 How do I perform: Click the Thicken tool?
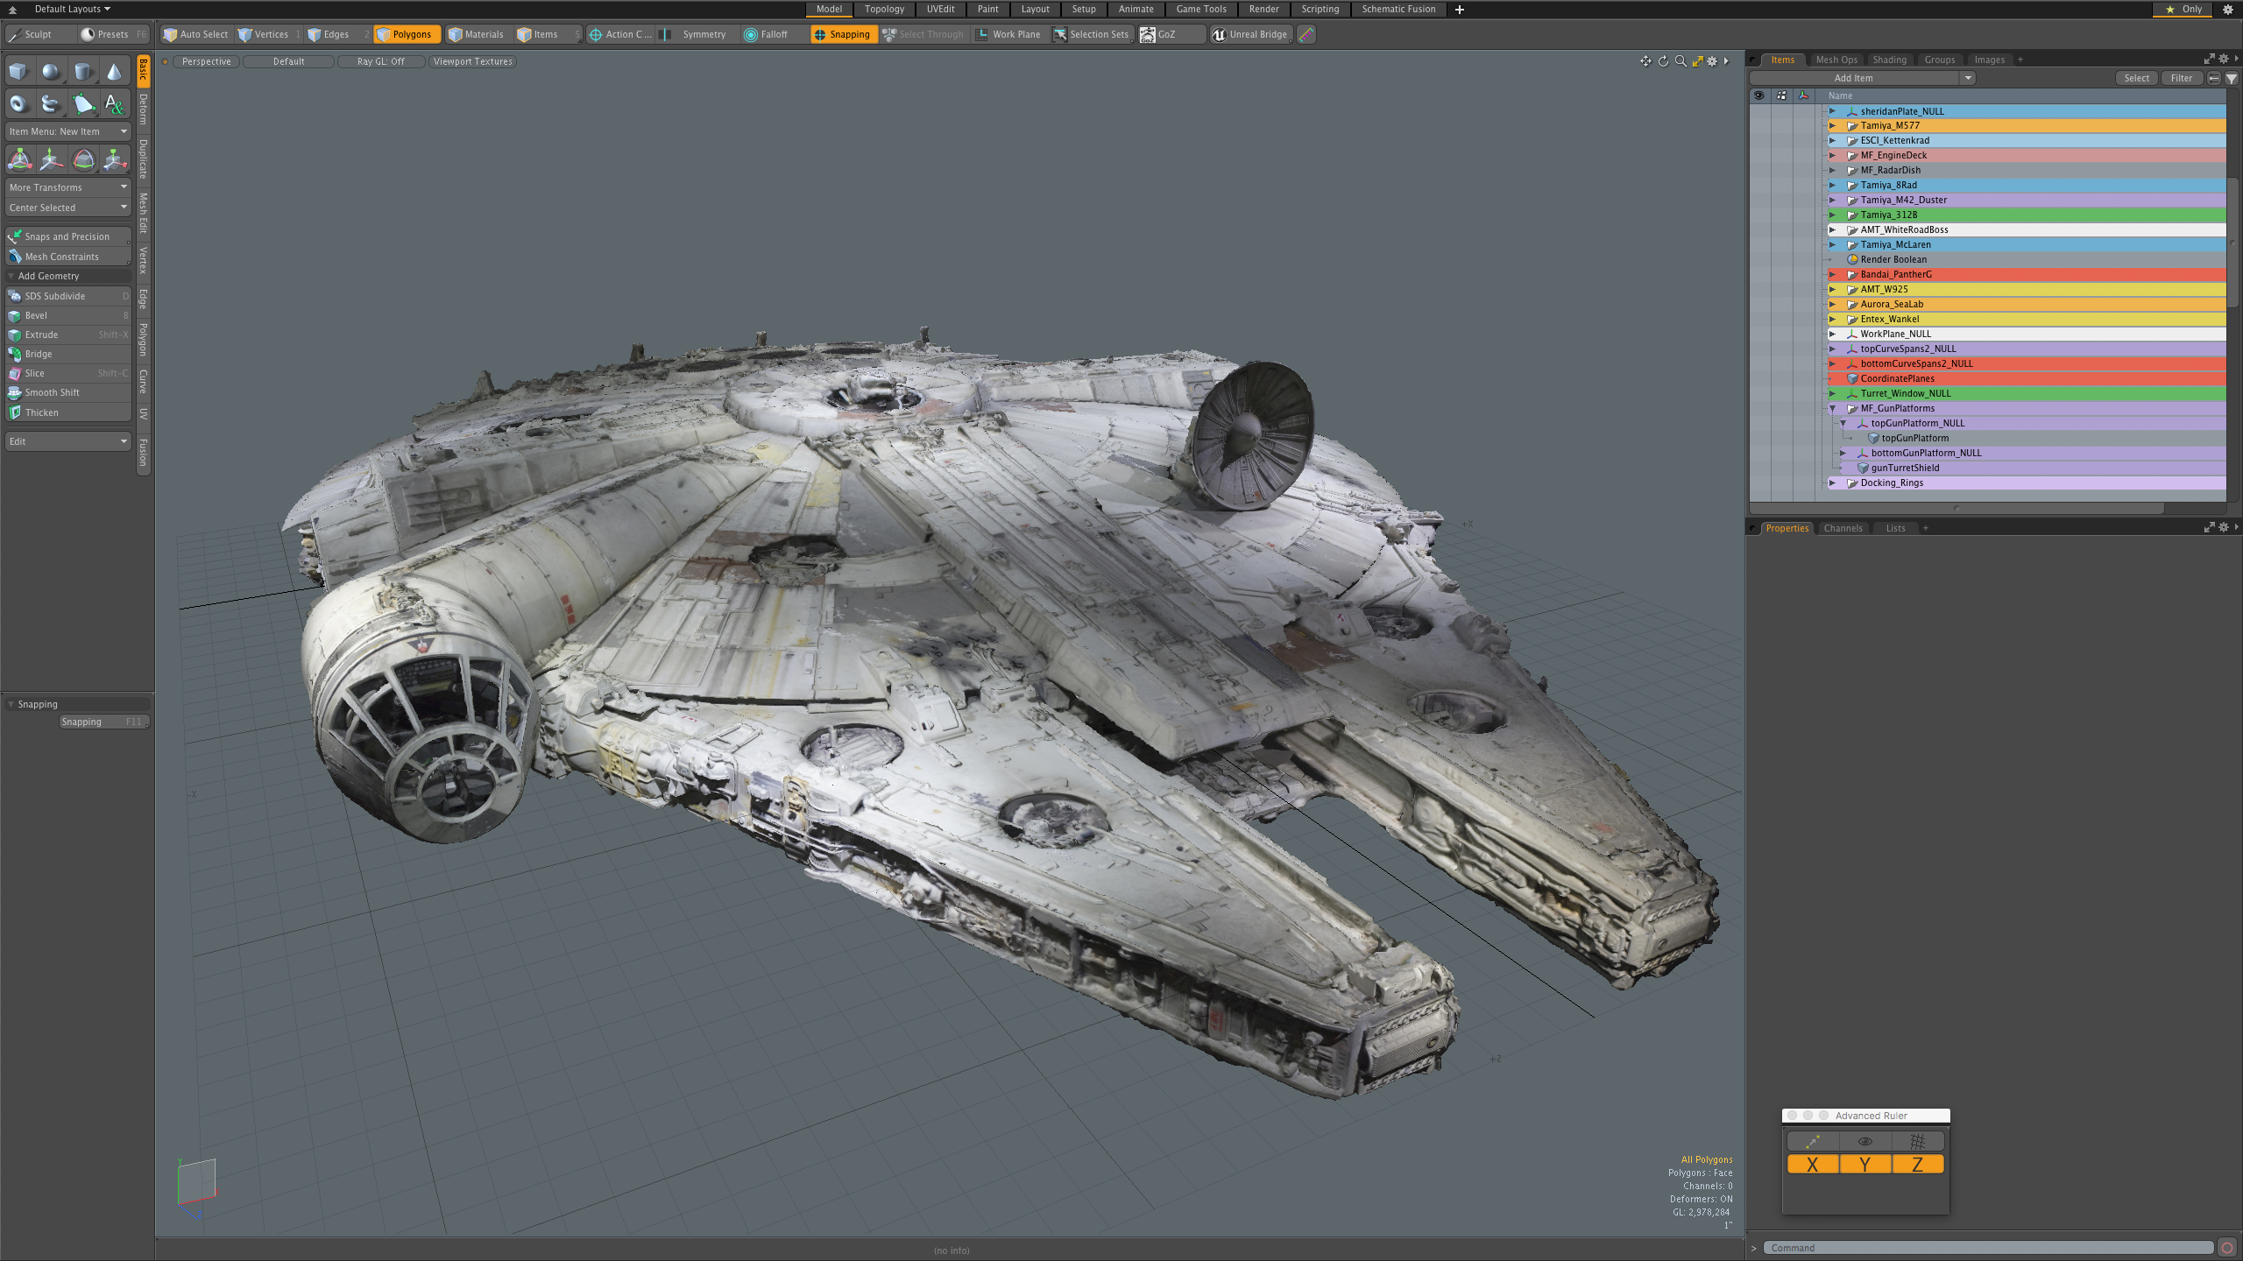tap(68, 412)
